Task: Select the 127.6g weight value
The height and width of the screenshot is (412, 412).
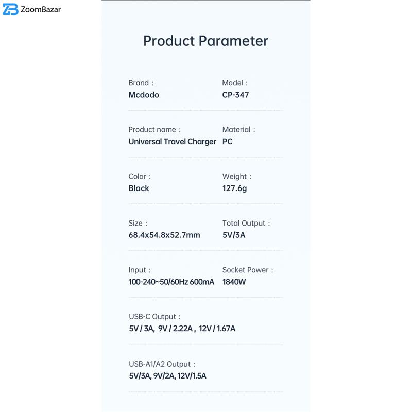Action: pos(234,188)
